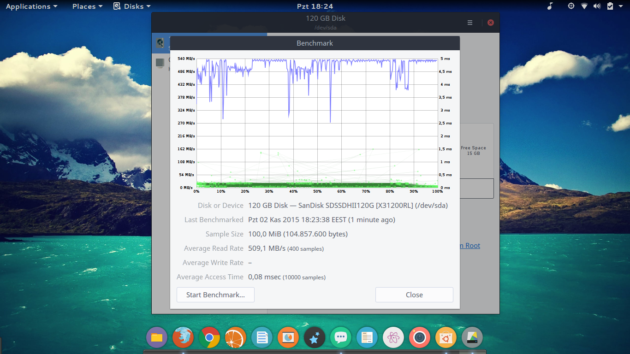630x354 pixels.
Task: Open the clock showing Pzt 18:24
Action: click(x=315, y=6)
